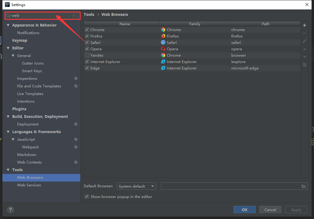Viewport: 314px width, 219px height.
Task: Uncheck the Opera browser checkbox
Action: click(x=87, y=49)
